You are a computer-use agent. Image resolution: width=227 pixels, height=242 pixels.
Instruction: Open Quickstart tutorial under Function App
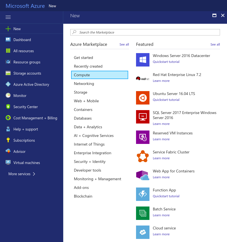pyautogui.click(x=166, y=196)
